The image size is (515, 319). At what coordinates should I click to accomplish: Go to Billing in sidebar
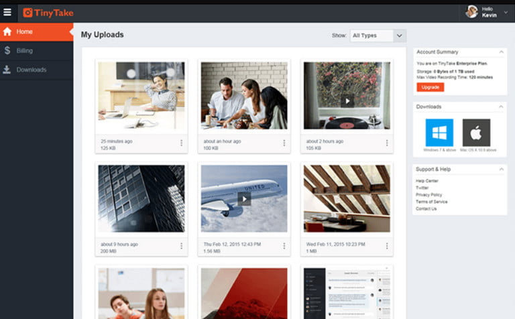point(25,50)
